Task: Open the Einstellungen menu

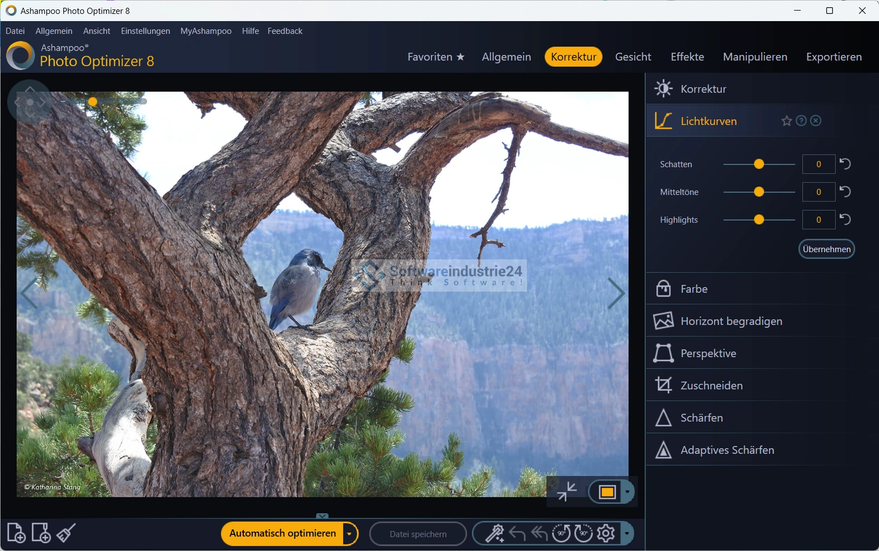Action: [145, 31]
